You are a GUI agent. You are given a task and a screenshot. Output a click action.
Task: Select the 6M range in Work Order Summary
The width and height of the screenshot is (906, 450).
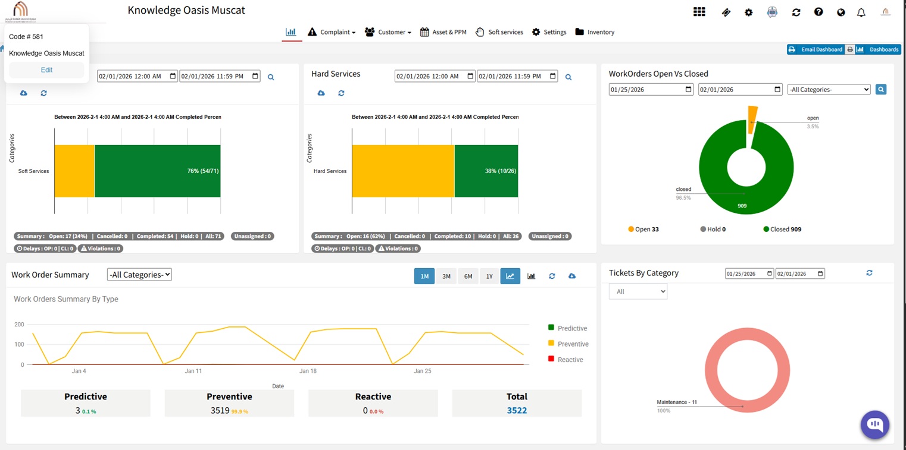[468, 275]
